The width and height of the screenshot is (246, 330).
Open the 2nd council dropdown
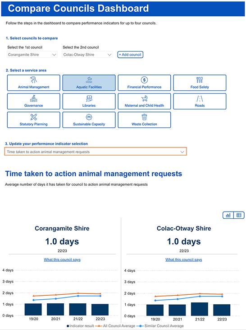point(87,55)
